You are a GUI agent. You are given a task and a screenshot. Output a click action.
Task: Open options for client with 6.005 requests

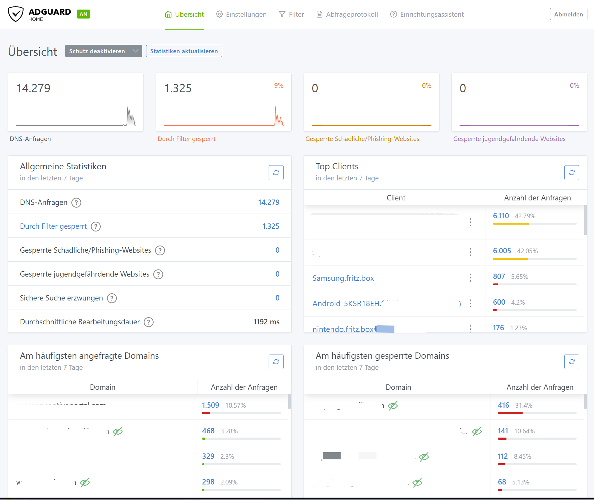[471, 252]
